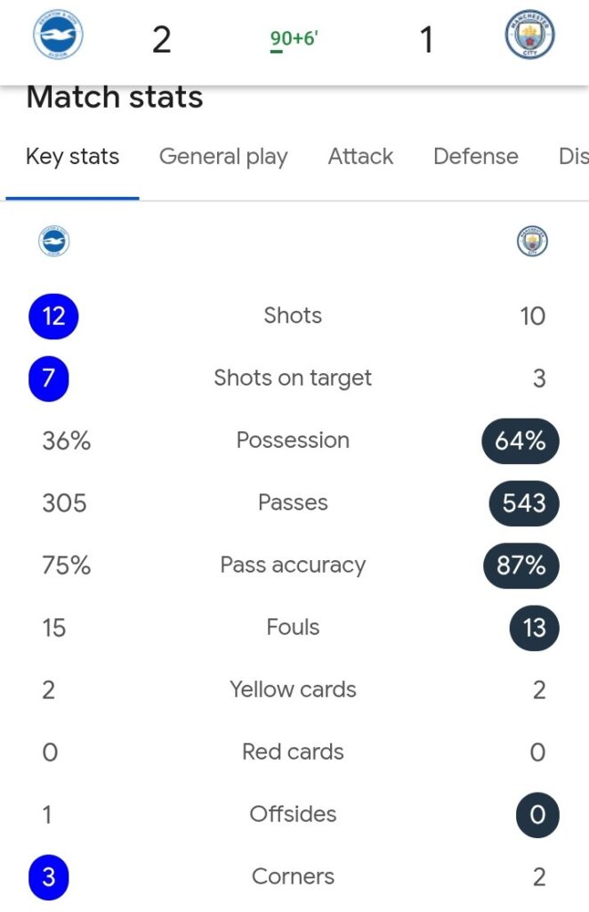Screen dimensions: 589x912
Task: Open the Key stats tab
Action: pyautogui.click(x=73, y=157)
